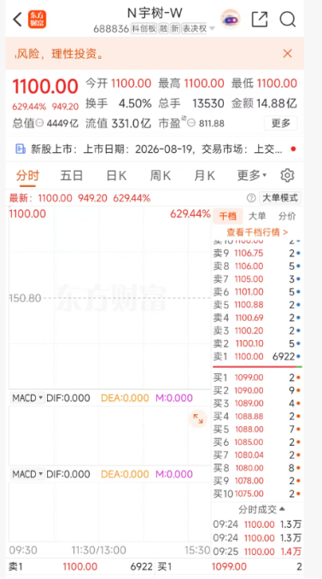322x579 pixels.
Task: Click the help question mark icon
Action: [251, 198]
